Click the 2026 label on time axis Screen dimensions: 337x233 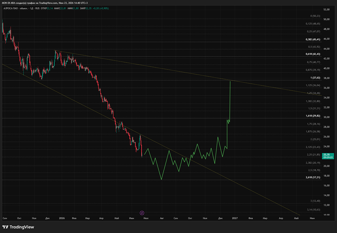point(62,218)
